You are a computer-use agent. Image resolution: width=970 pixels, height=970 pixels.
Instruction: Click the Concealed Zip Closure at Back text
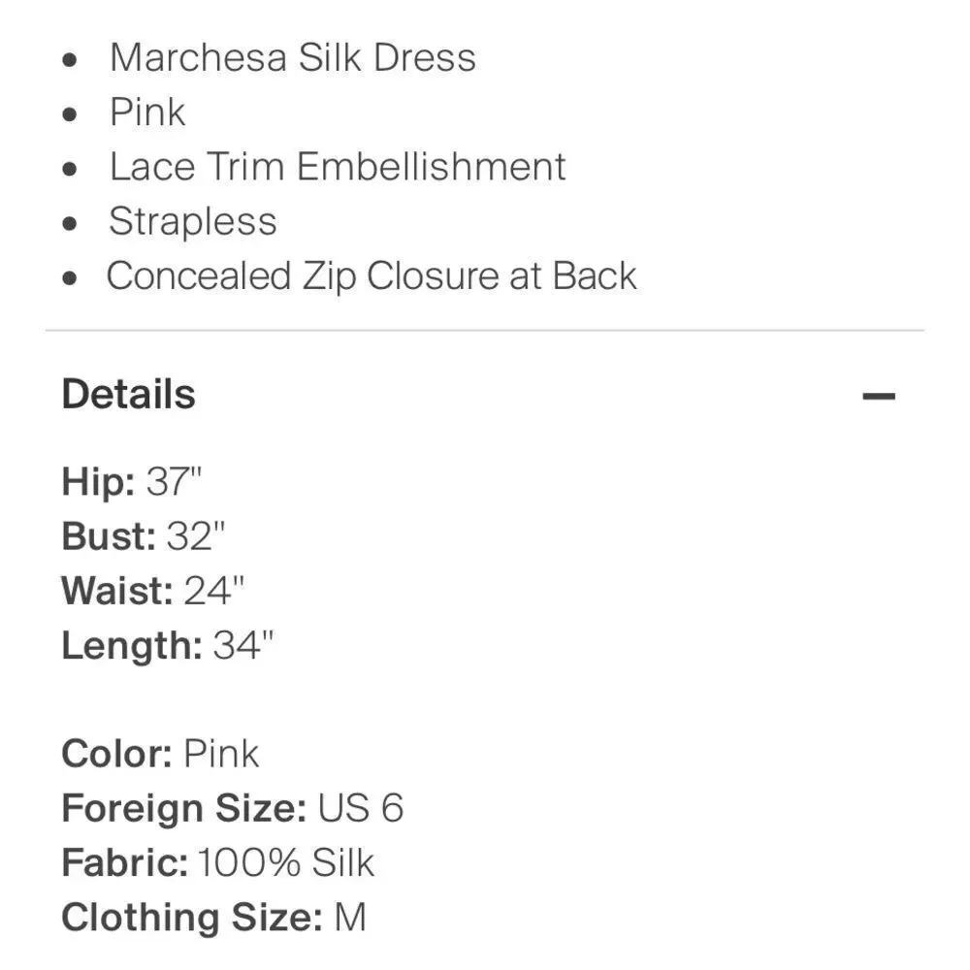click(372, 275)
